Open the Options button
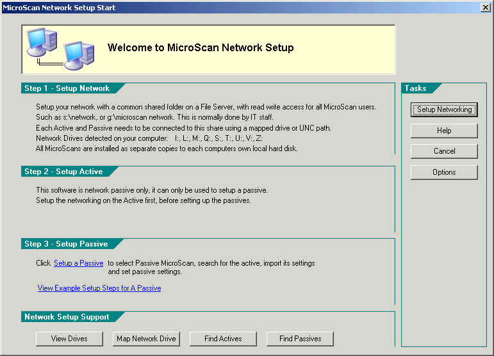The image size is (494, 356). click(444, 172)
